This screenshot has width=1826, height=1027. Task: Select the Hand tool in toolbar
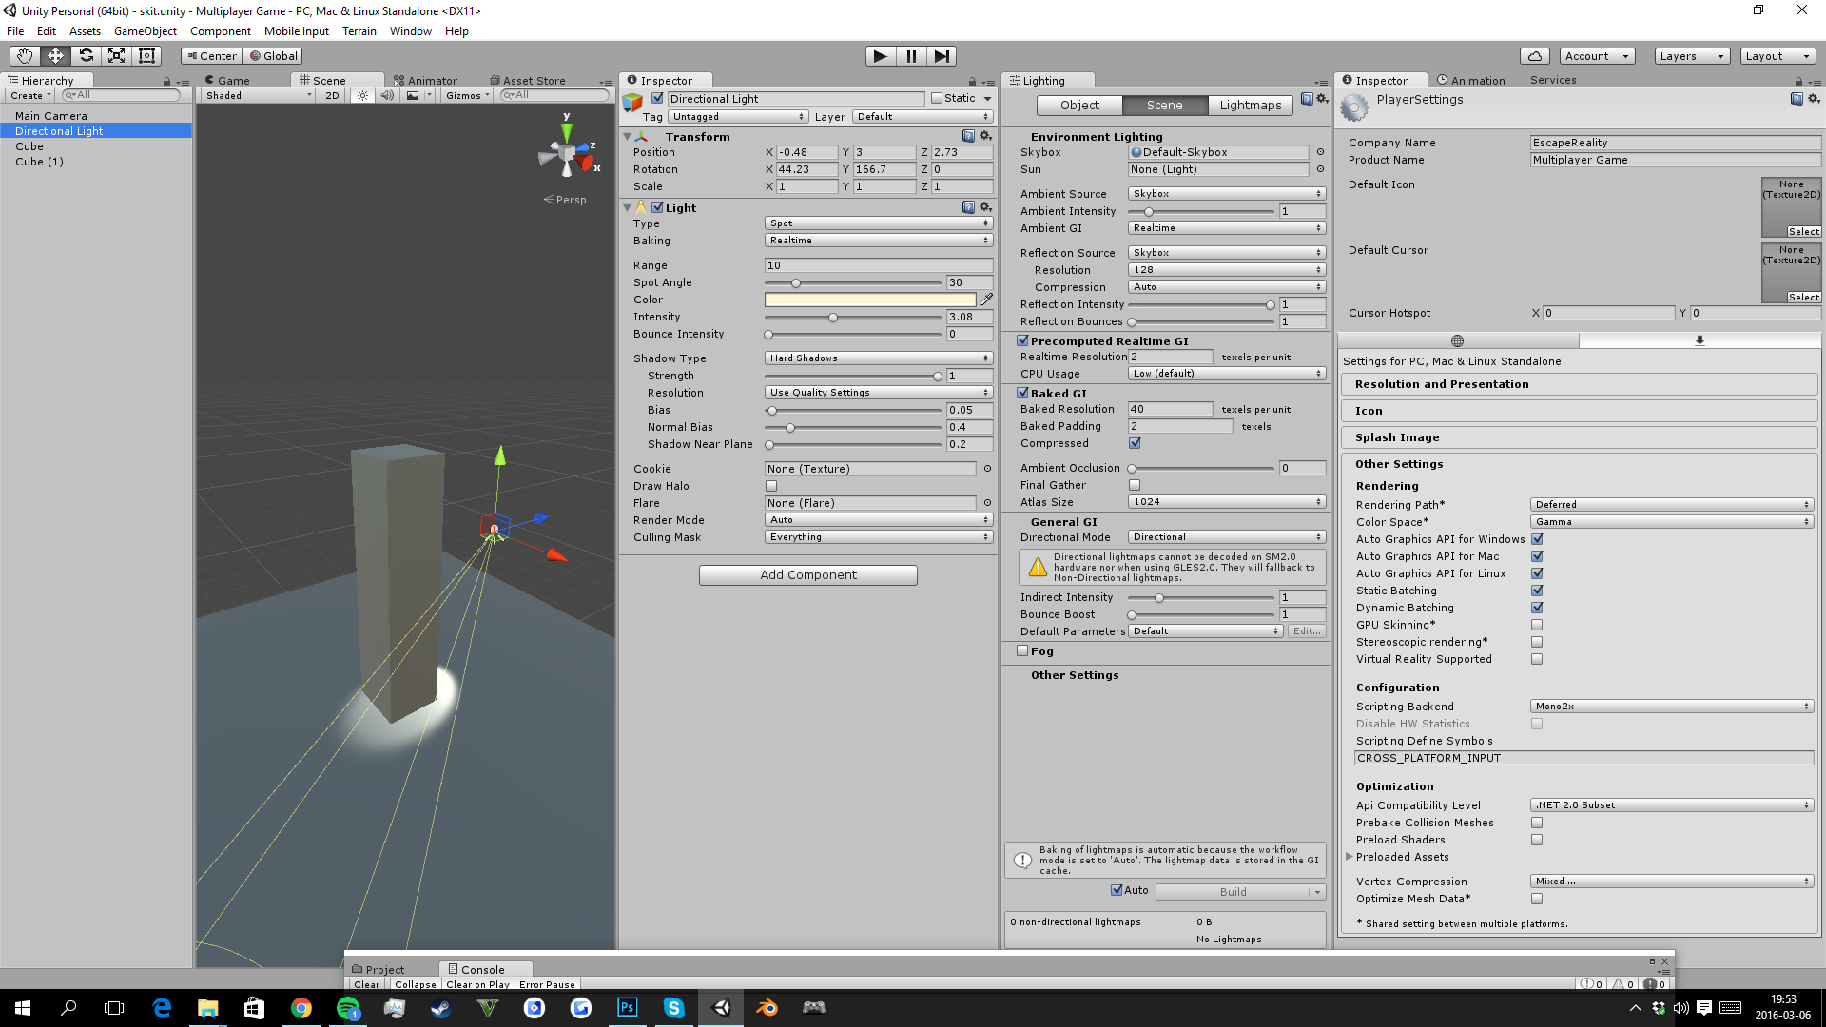click(25, 56)
